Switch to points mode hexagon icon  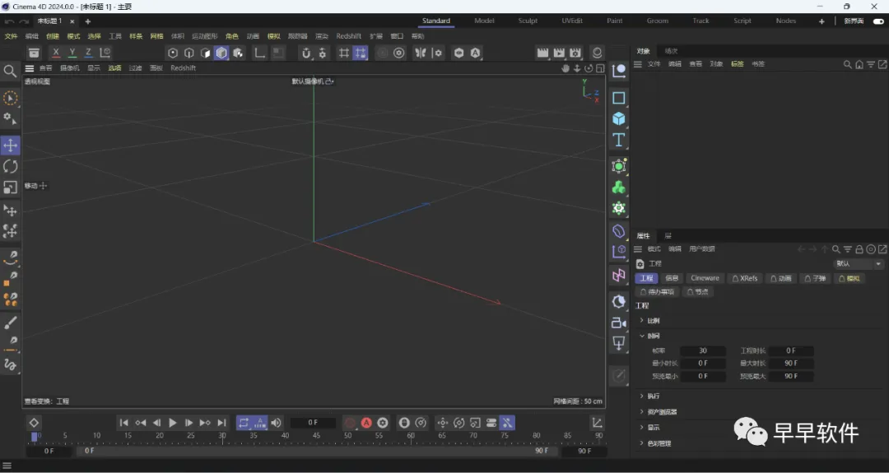173,53
